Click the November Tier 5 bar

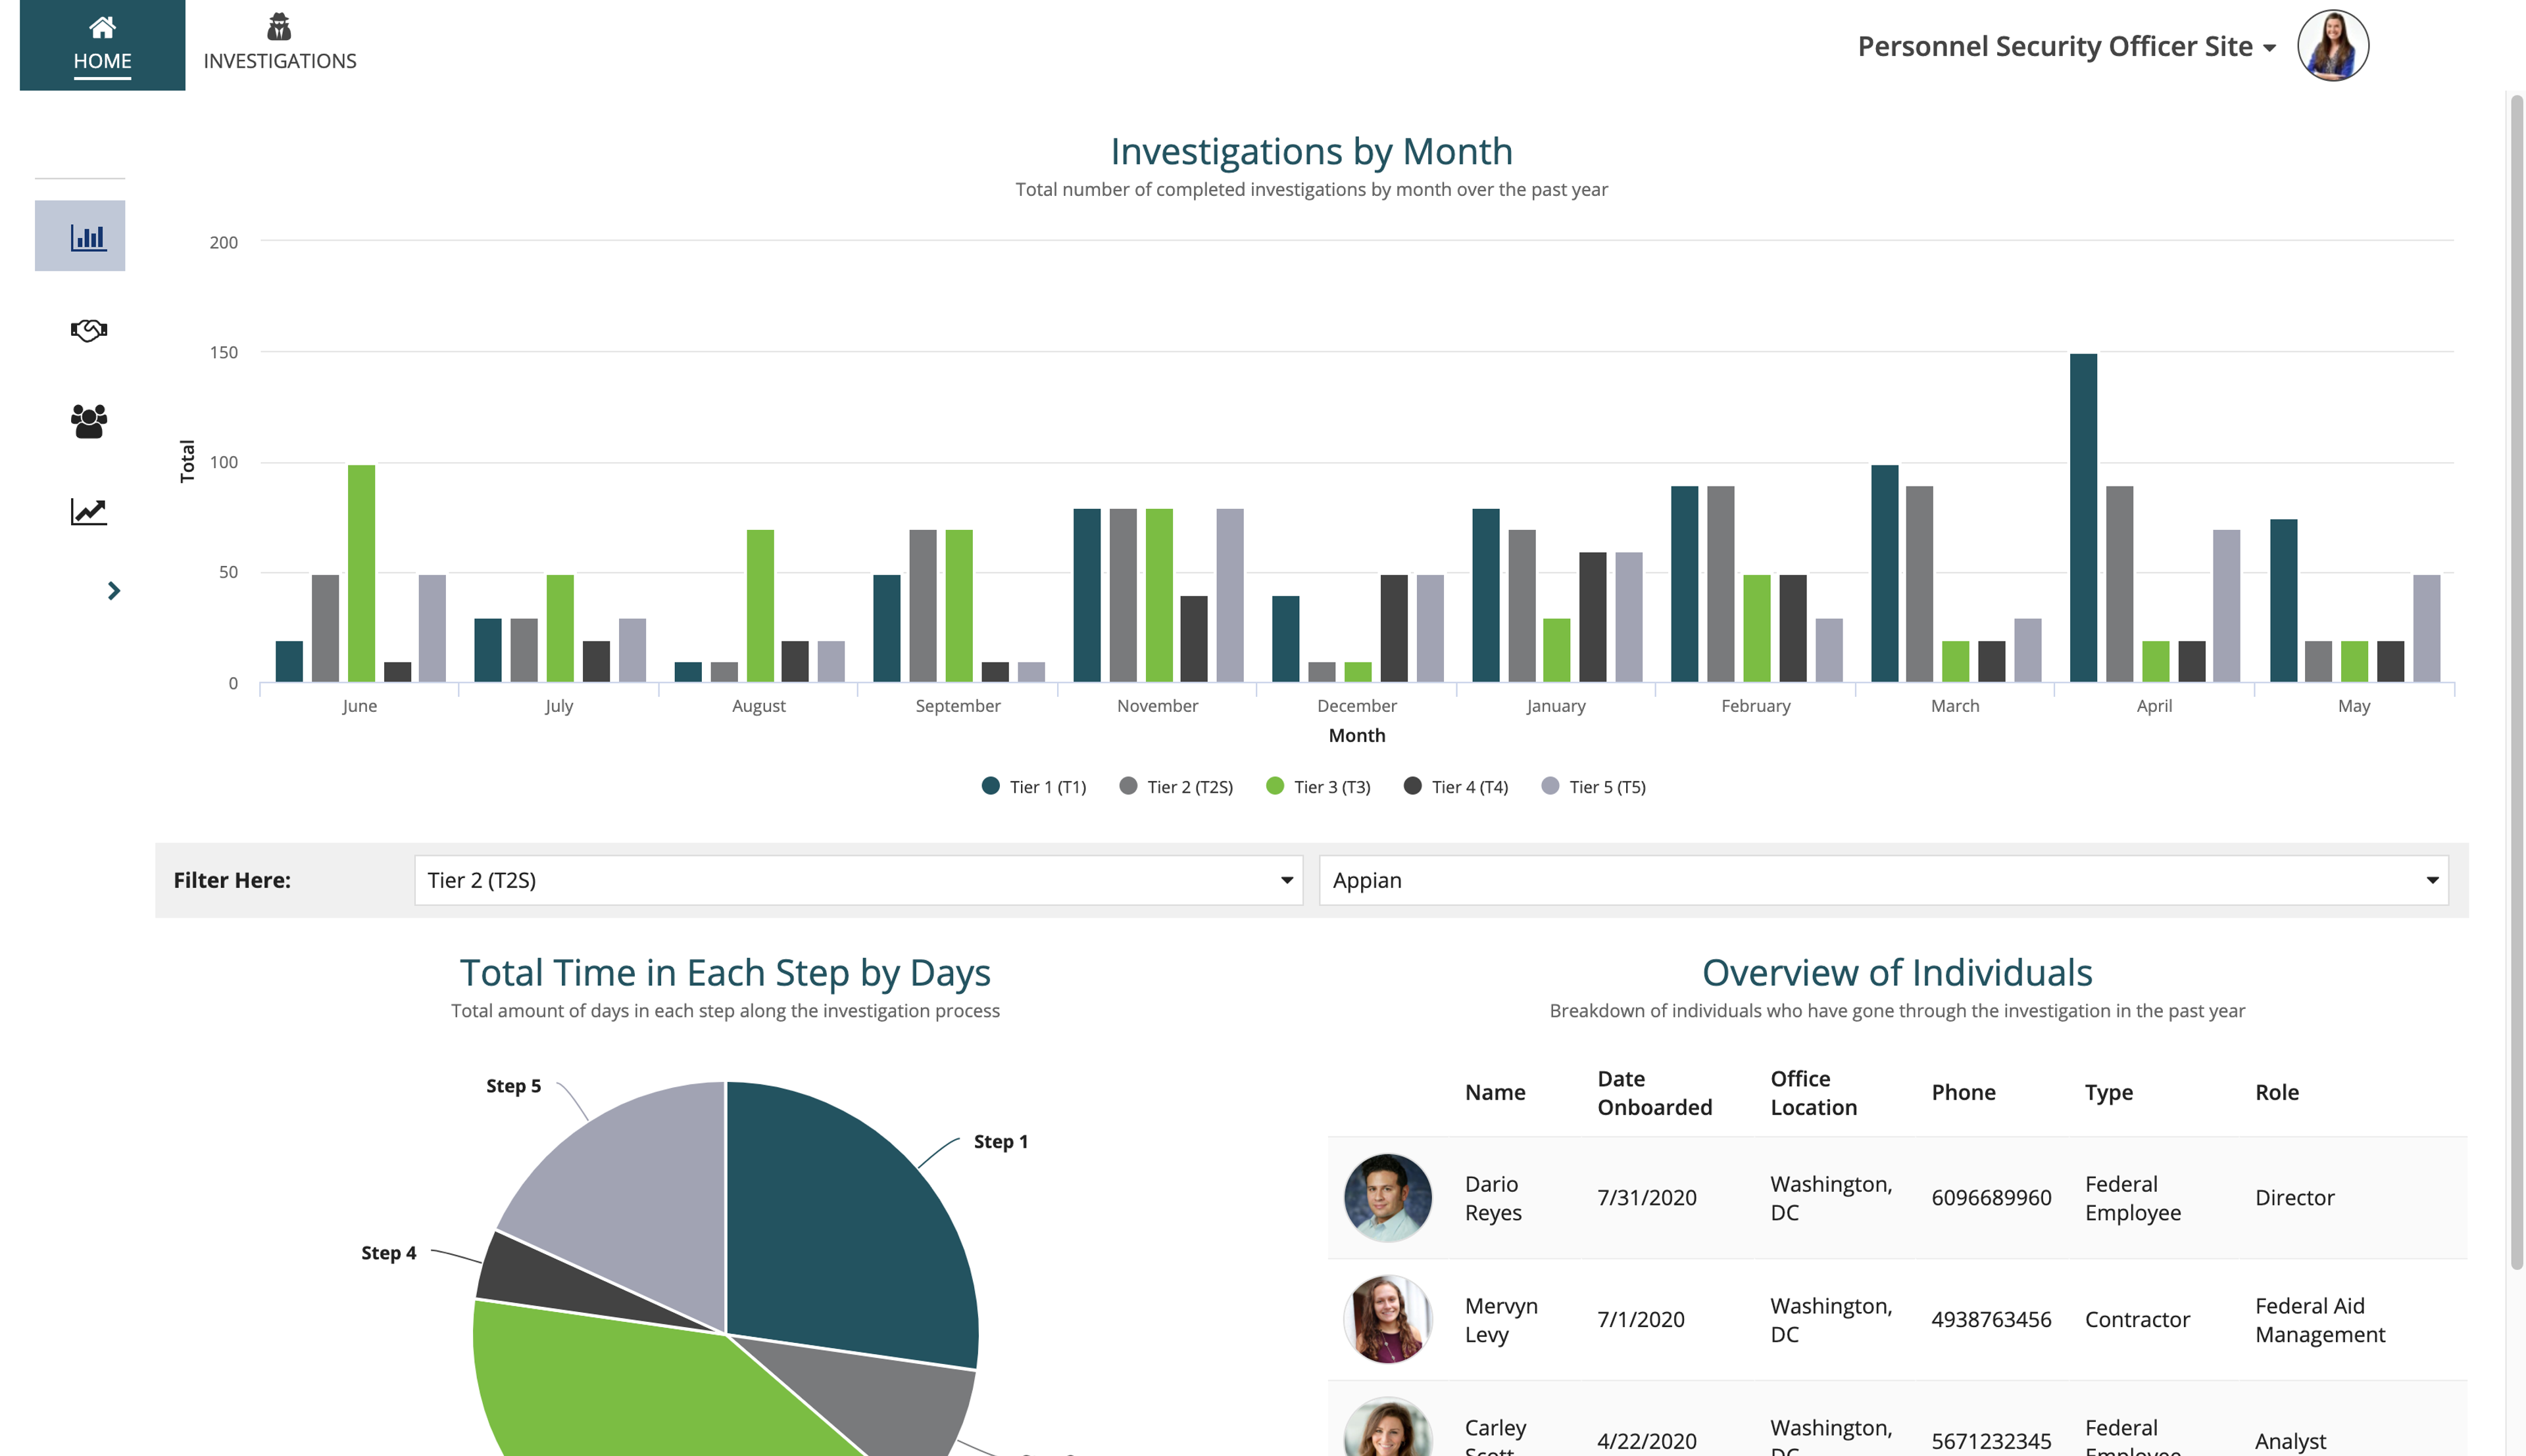[1229, 595]
